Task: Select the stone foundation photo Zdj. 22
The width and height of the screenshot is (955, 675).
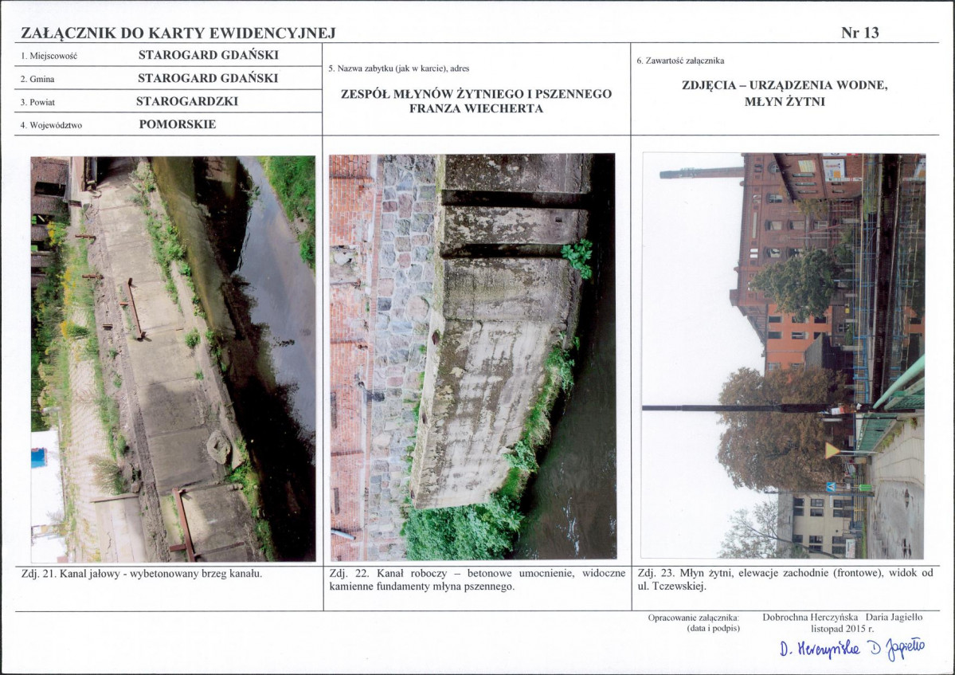Action: [x=473, y=356]
